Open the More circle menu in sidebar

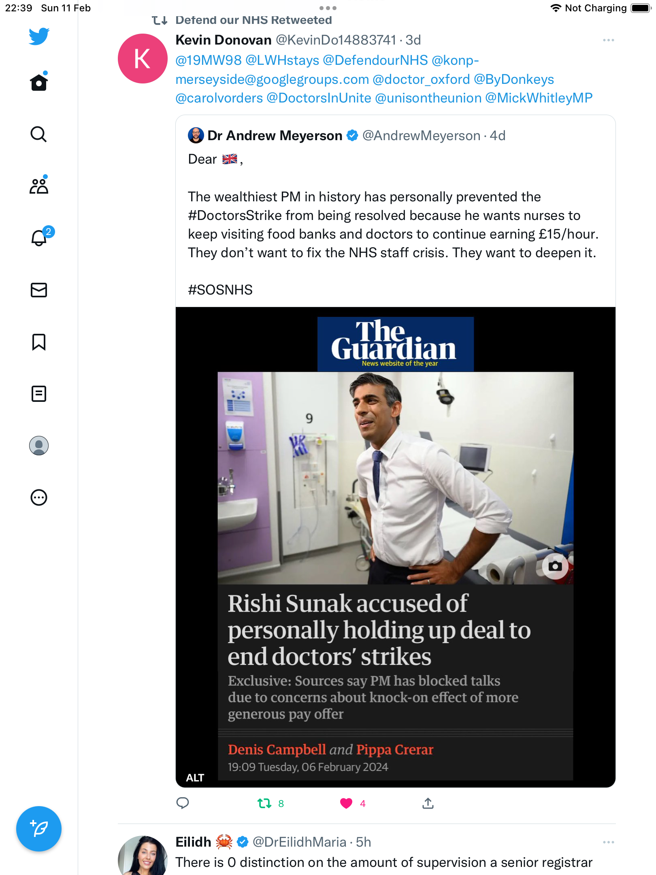point(39,497)
